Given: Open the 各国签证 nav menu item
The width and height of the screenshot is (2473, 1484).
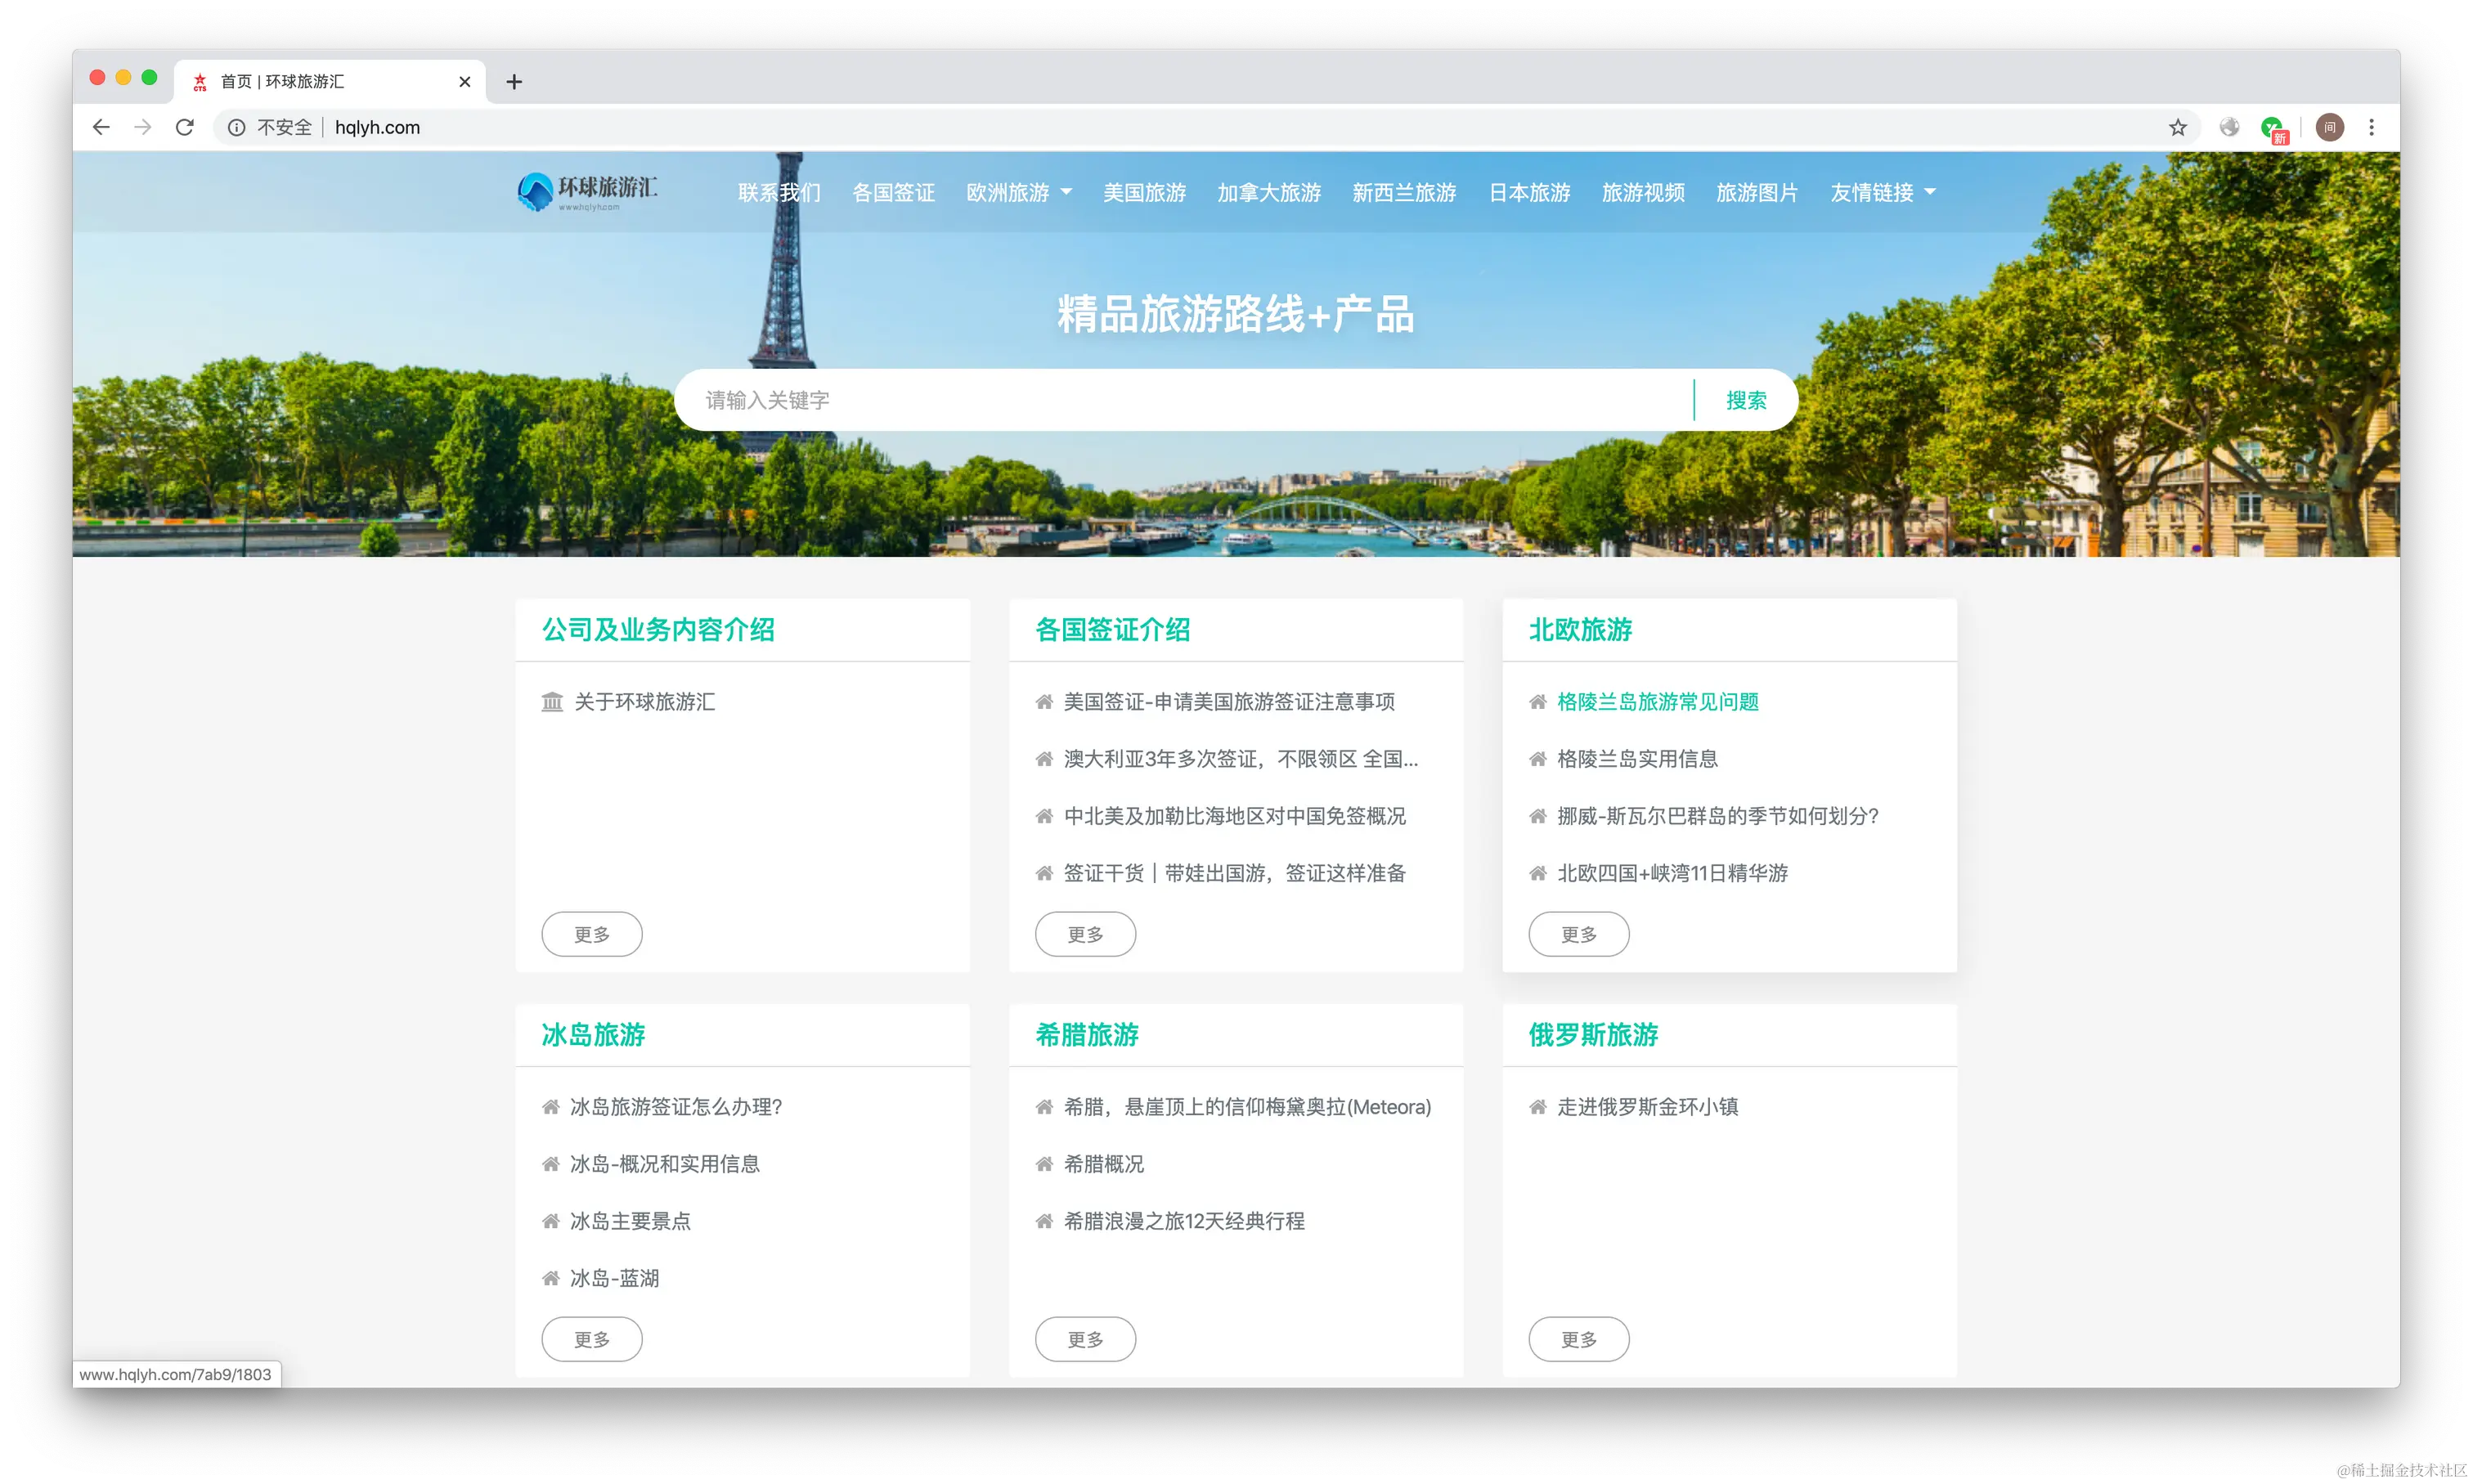Looking at the screenshot, I should pyautogui.click(x=893, y=192).
